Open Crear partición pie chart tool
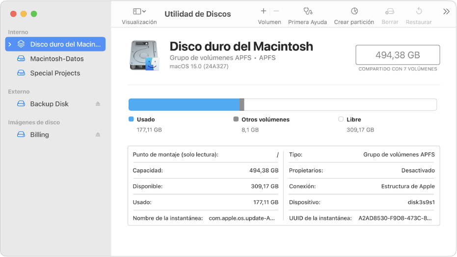This screenshot has width=457, height=257. pos(354,11)
